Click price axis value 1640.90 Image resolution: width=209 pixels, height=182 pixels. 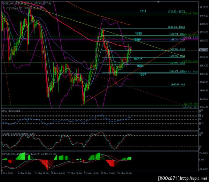[x=204, y=91]
